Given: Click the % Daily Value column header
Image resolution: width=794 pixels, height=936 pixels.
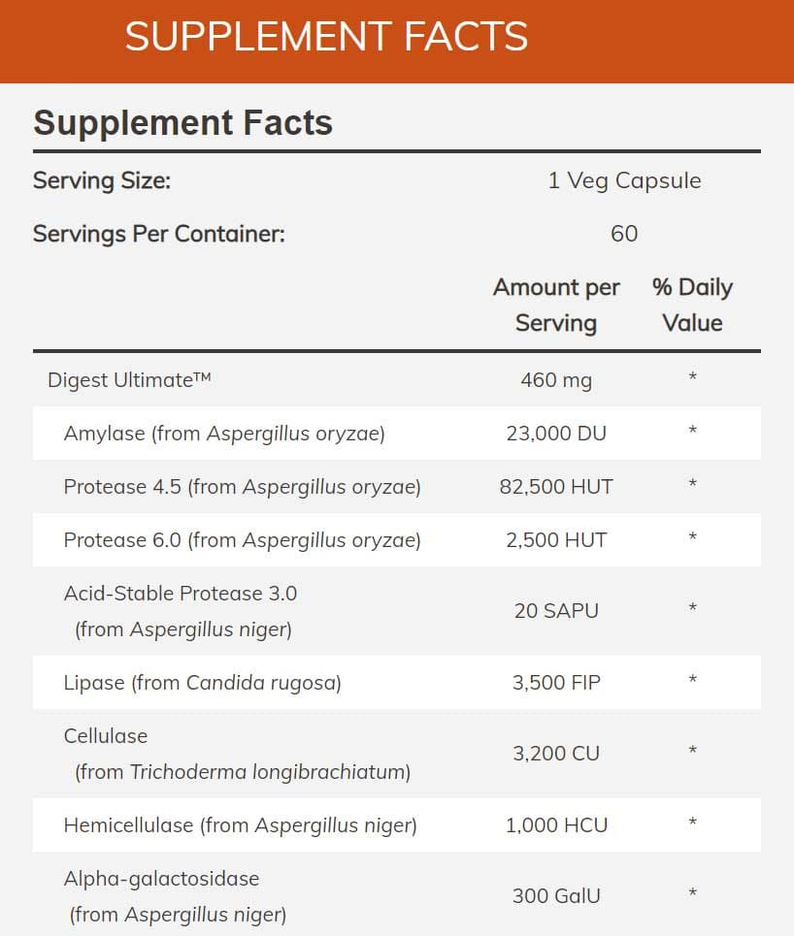Looking at the screenshot, I should point(692,305).
